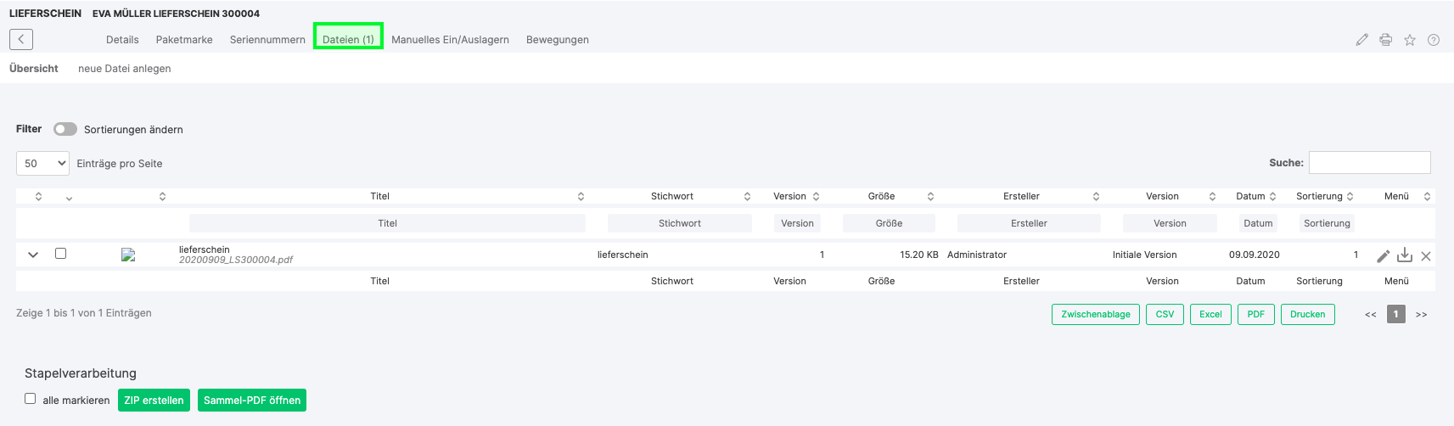Click the back arrow button
Image resolution: width=1454 pixels, height=426 pixels.
pyautogui.click(x=21, y=39)
